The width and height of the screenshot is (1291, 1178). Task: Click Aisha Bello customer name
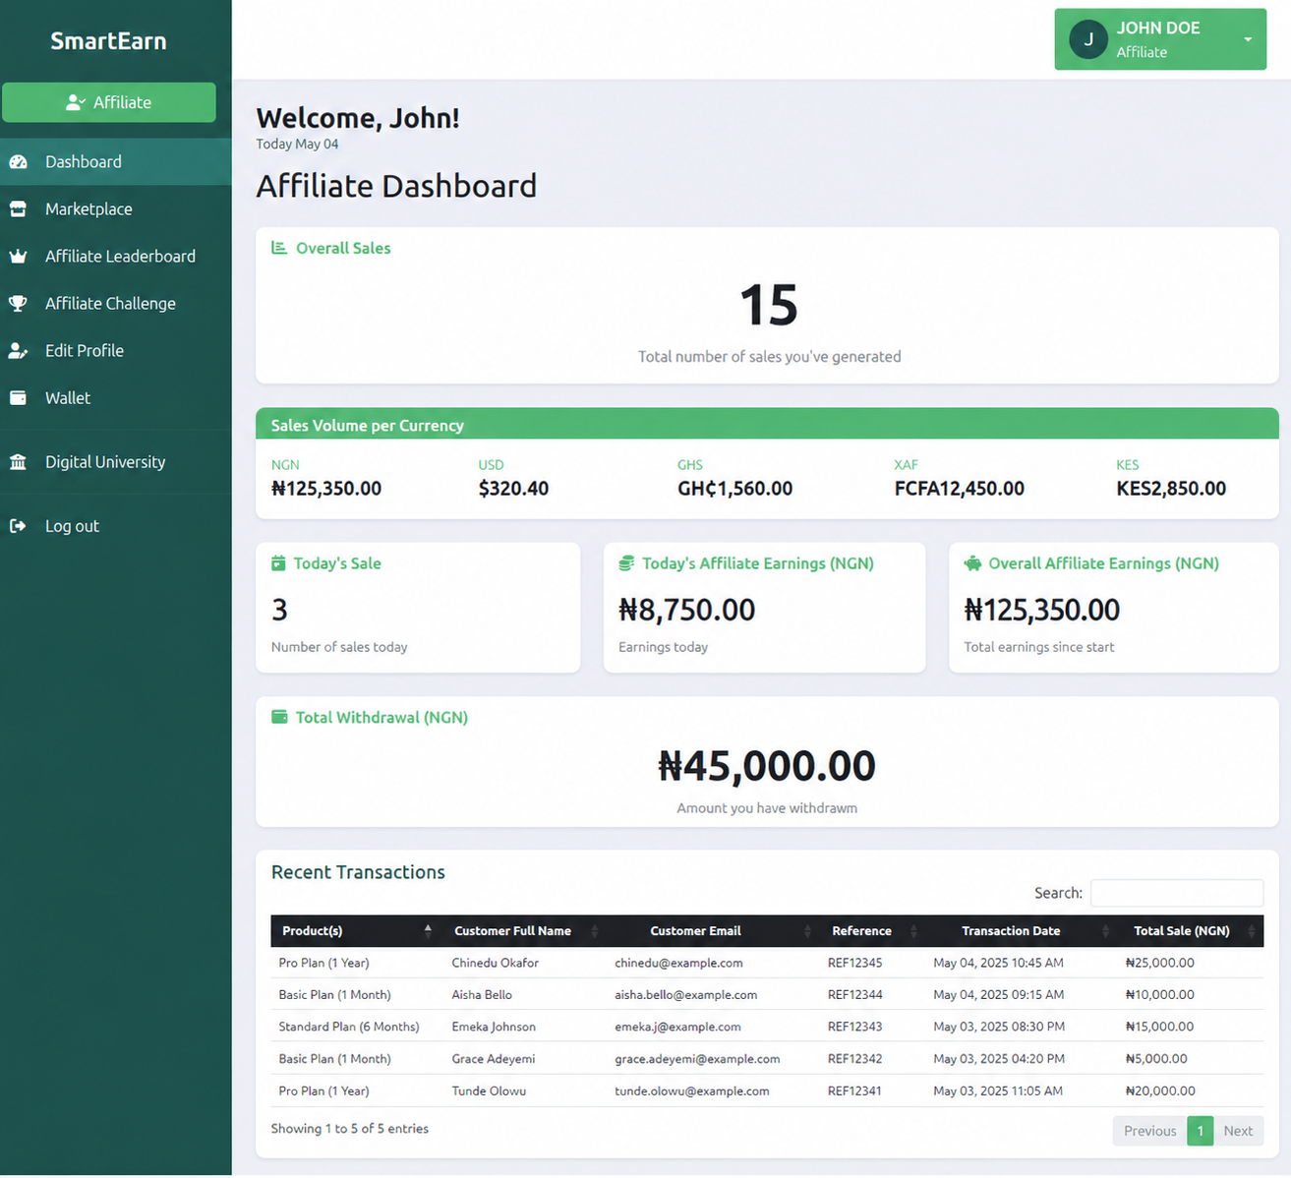click(x=482, y=995)
